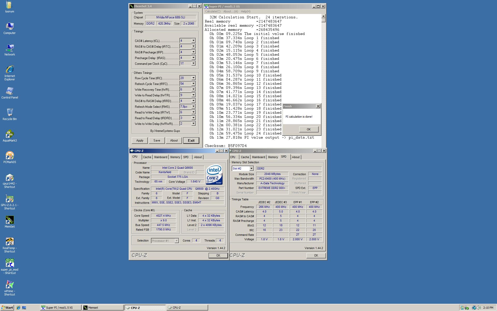Open the loonym folder desktop icon
This screenshot has width=497, height=311.
click(x=9, y=7)
